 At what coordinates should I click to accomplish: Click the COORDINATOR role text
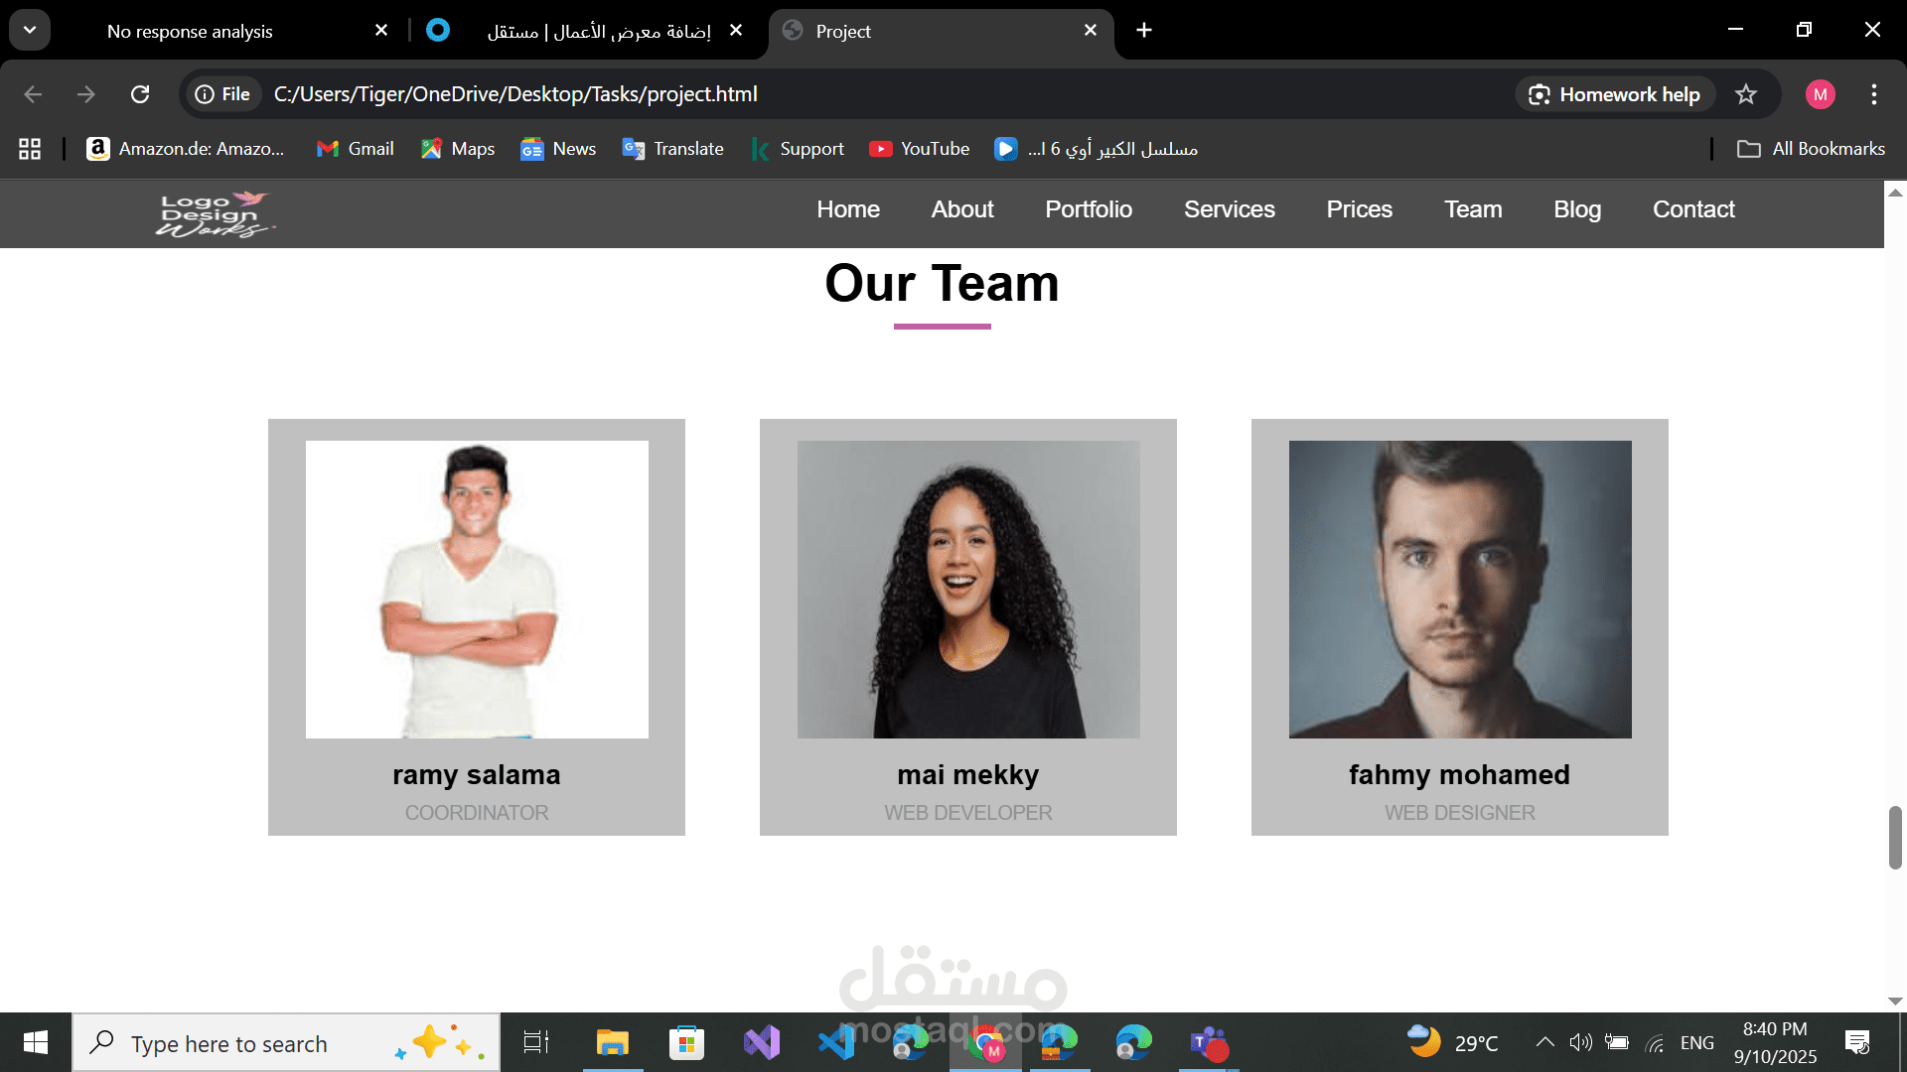[x=477, y=813]
